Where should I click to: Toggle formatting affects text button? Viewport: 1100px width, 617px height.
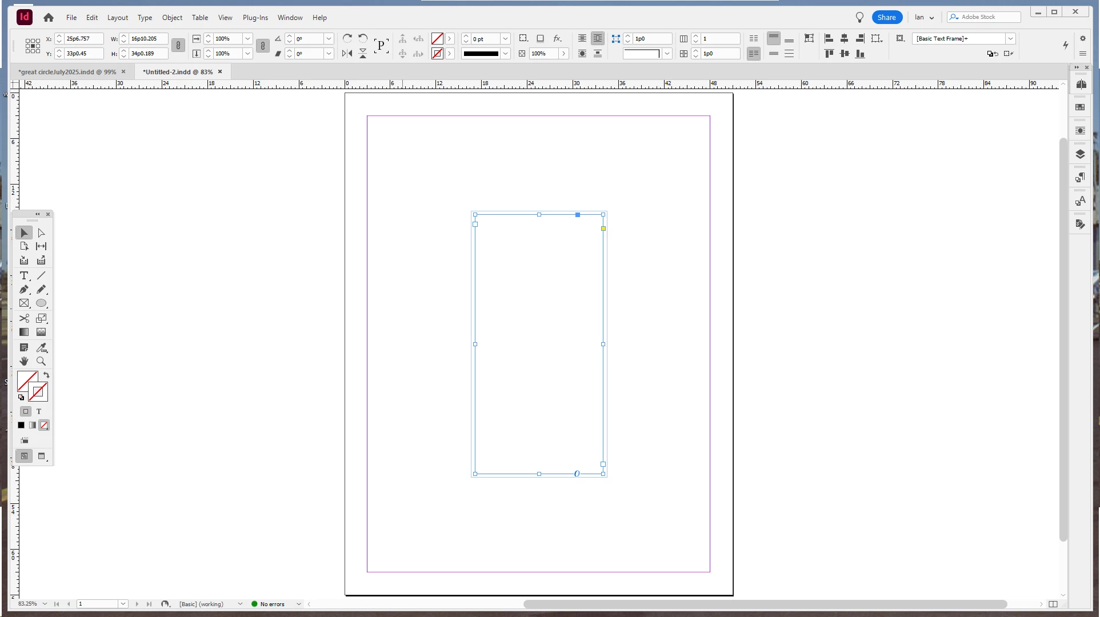click(x=39, y=411)
